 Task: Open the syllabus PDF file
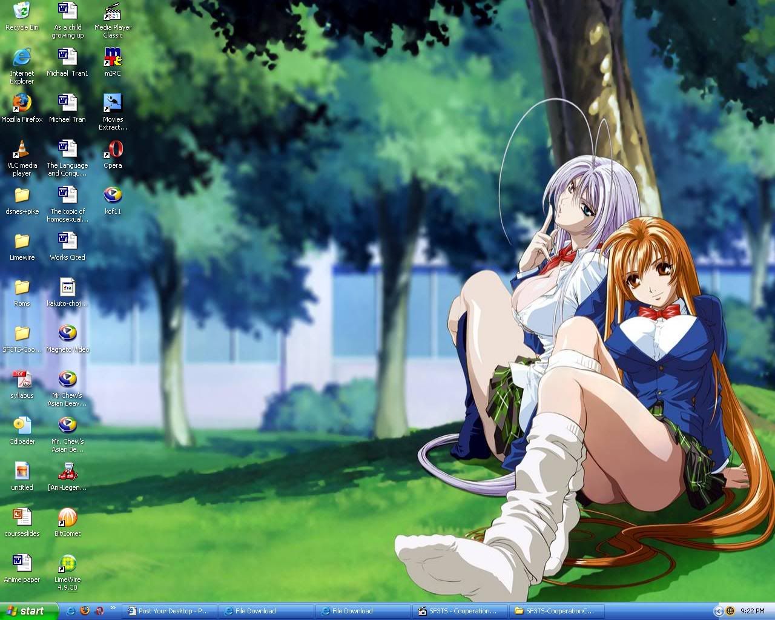[x=22, y=384]
